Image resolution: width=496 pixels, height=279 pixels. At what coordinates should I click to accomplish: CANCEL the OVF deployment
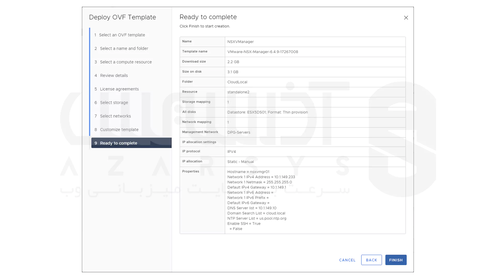click(x=347, y=260)
